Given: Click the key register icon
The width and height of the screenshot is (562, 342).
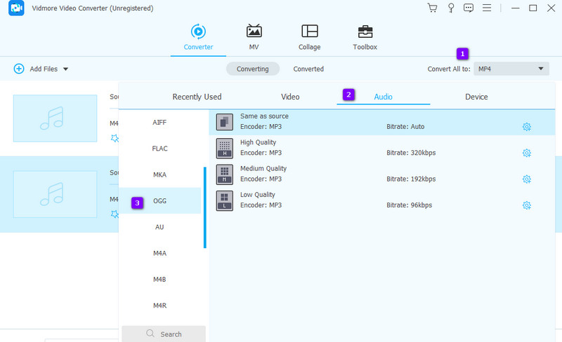Looking at the screenshot, I should (x=450, y=8).
